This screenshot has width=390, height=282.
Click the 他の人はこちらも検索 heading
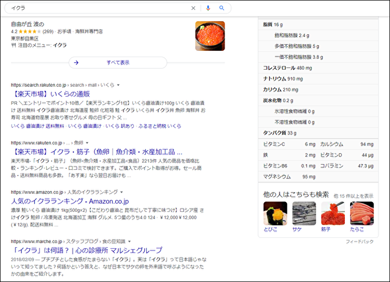pyautogui.click(x=296, y=195)
